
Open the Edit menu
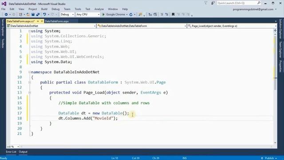[x=12, y=9]
